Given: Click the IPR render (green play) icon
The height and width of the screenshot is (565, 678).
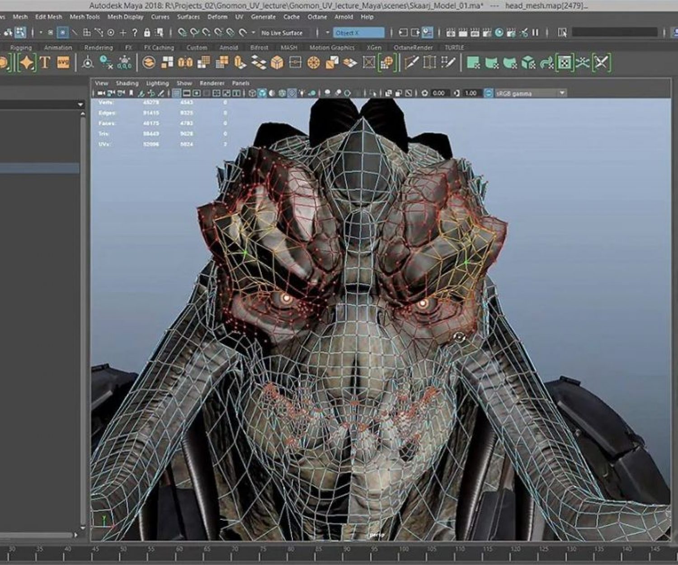Looking at the screenshot, I should pos(499,33).
